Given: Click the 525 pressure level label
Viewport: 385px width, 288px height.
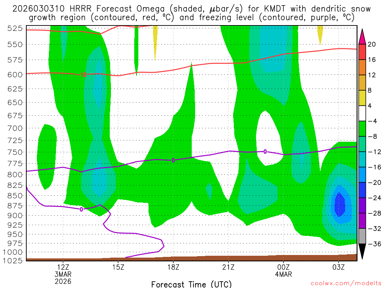Looking at the screenshot, I should (15, 28).
